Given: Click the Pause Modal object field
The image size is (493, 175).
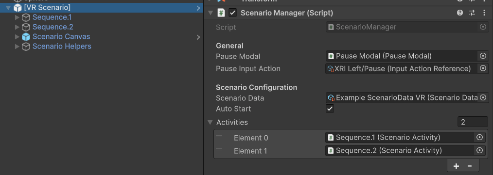Looking at the screenshot, I should click(x=402, y=56).
